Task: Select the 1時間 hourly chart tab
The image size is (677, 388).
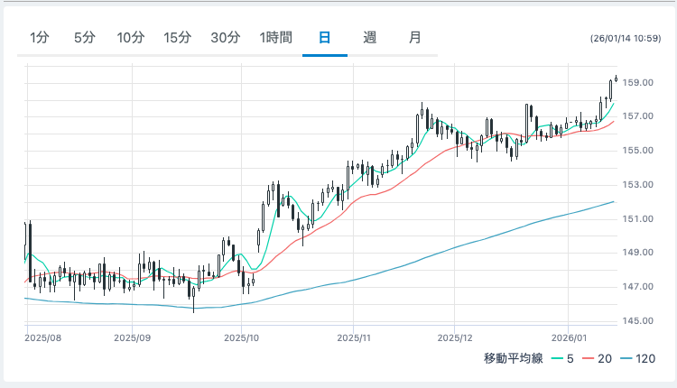Action: (x=275, y=38)
